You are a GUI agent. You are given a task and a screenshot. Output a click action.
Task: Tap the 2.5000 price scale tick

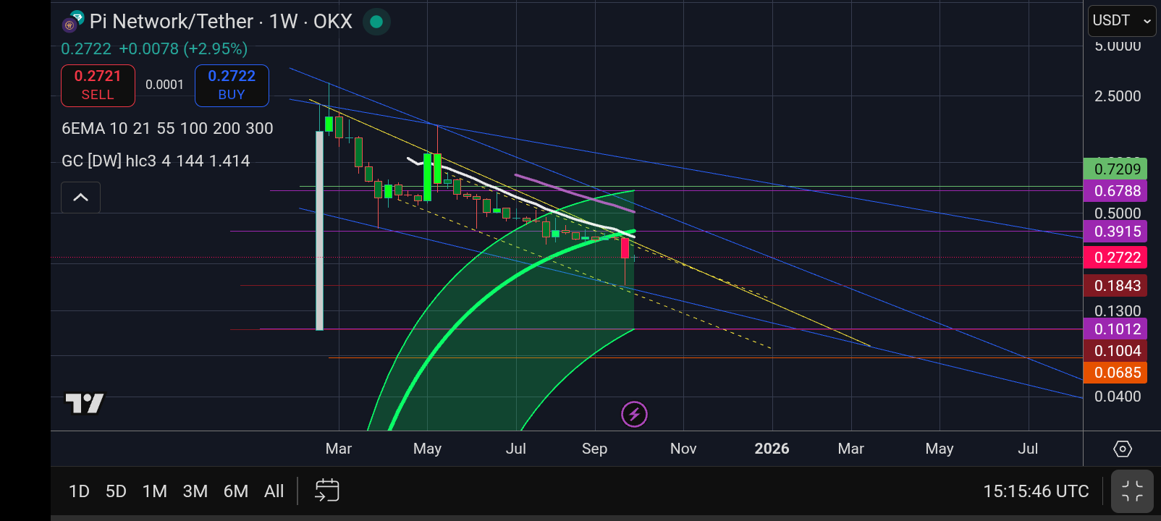tap(1118, 96)
